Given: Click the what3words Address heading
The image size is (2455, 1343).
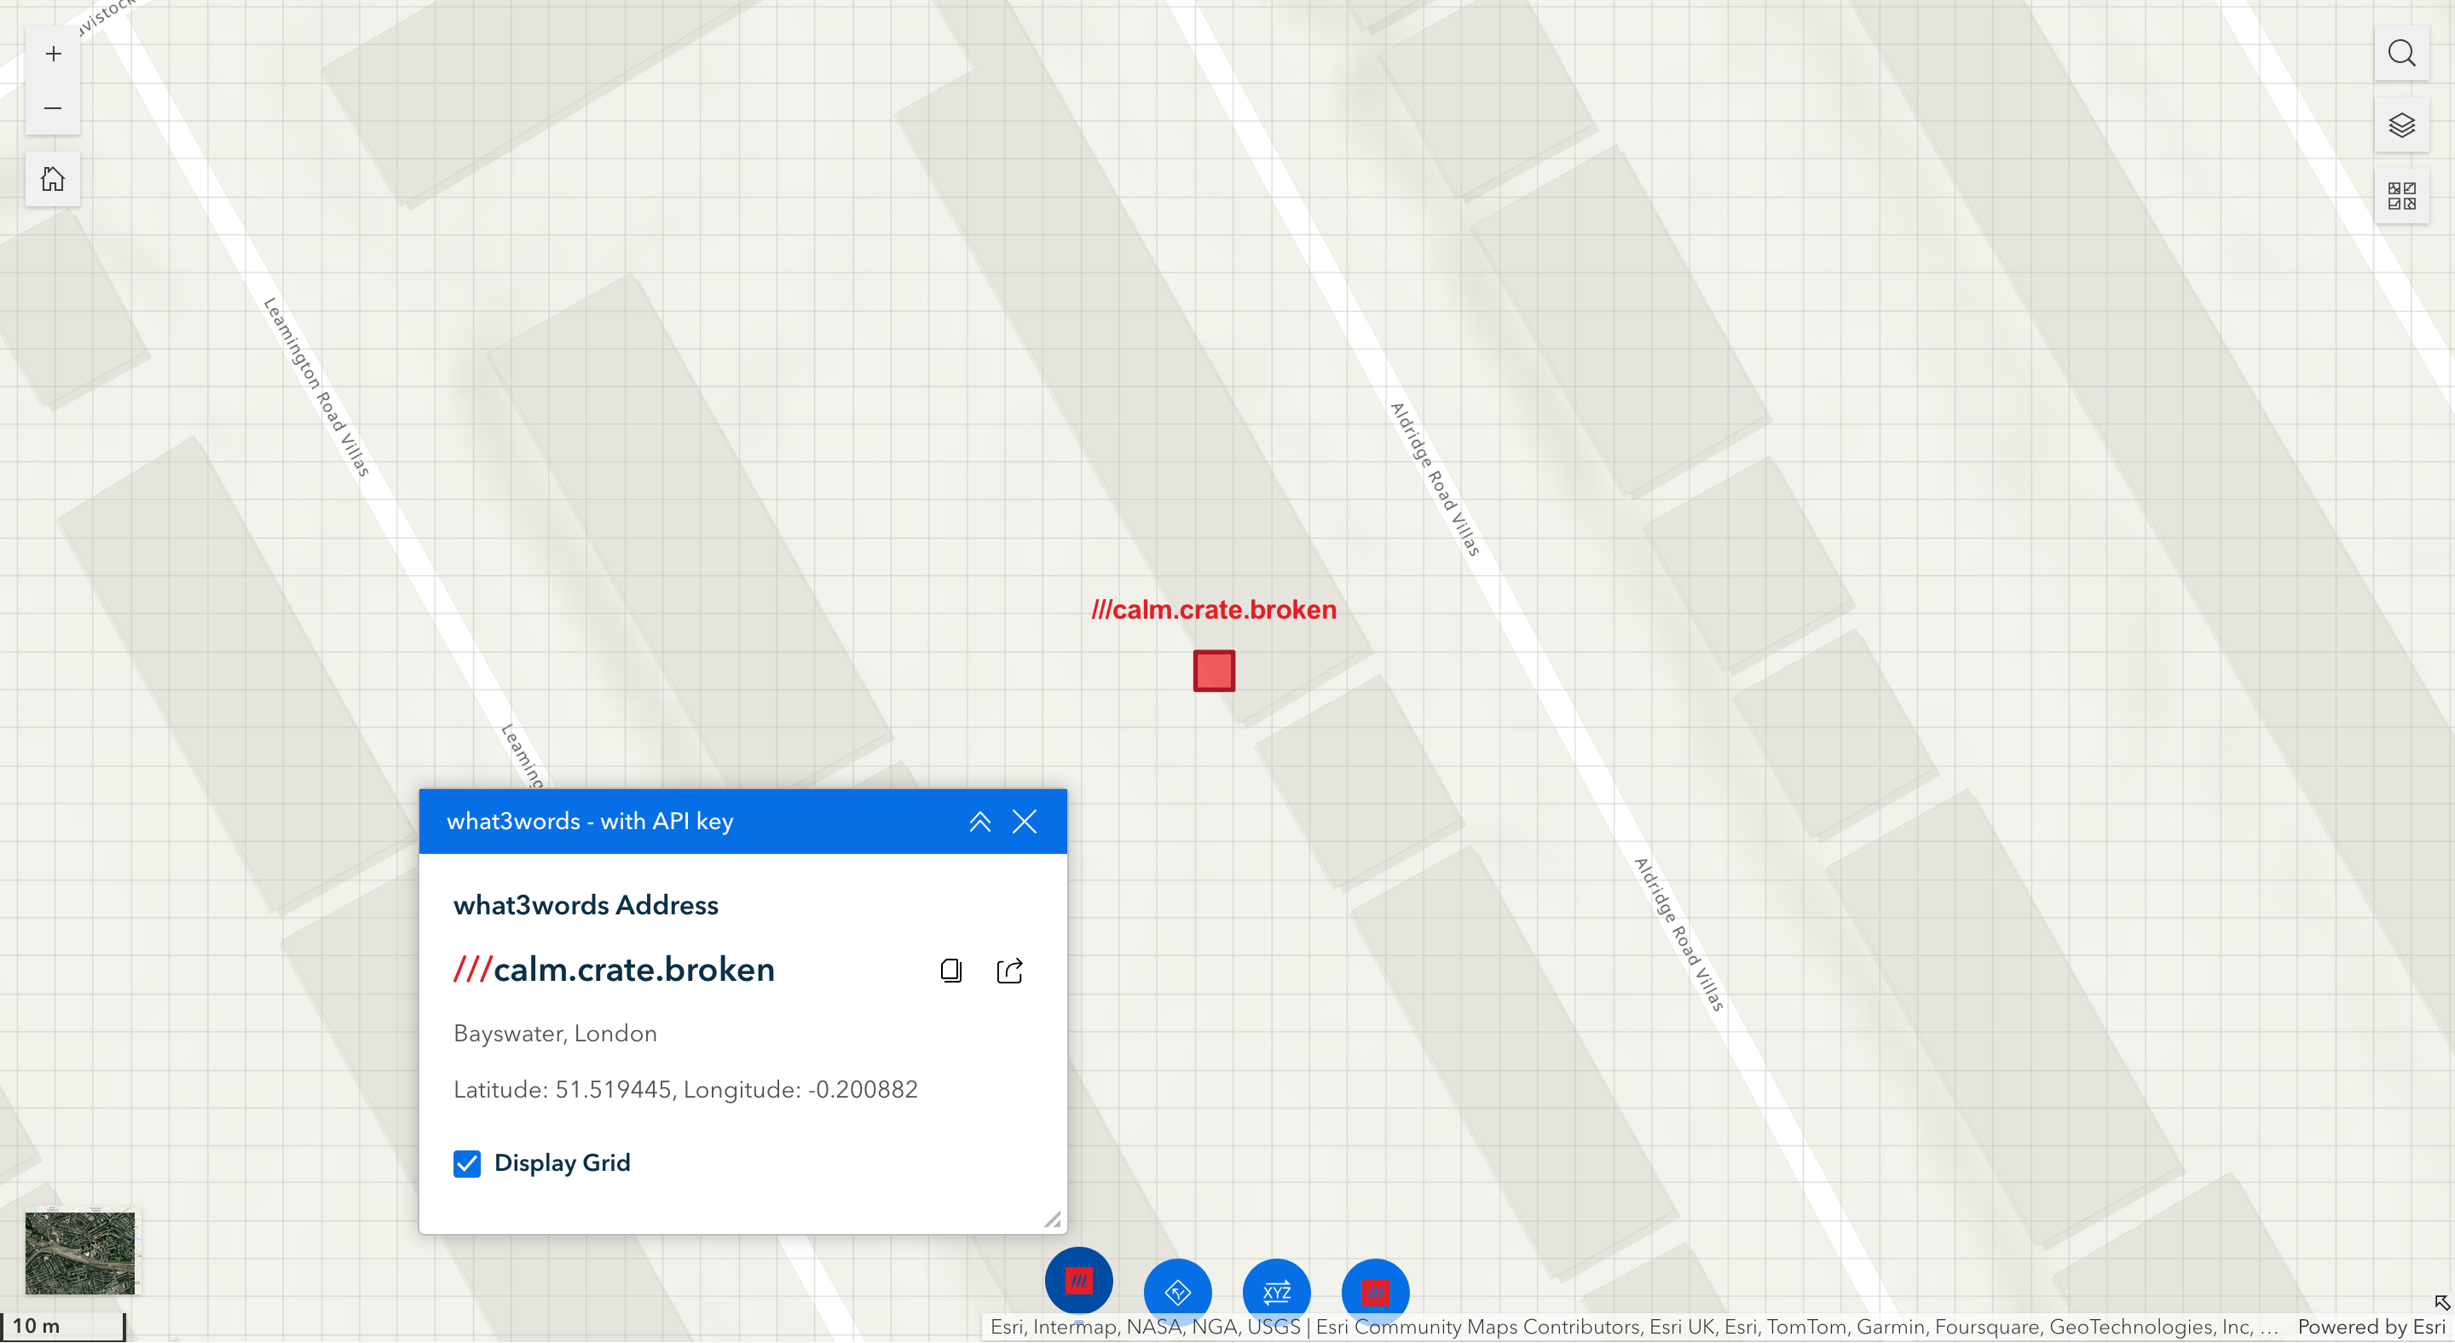Looking at the screenshot, I should 586,906.
